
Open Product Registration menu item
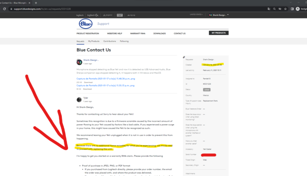click(88, 34)
